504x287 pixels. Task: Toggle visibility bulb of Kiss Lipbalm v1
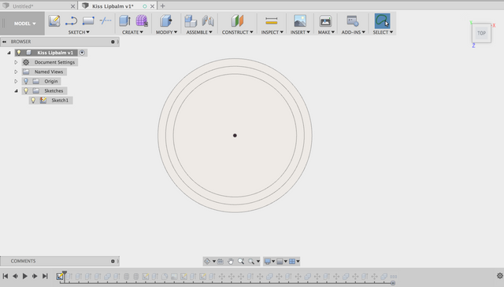[19, 53]
